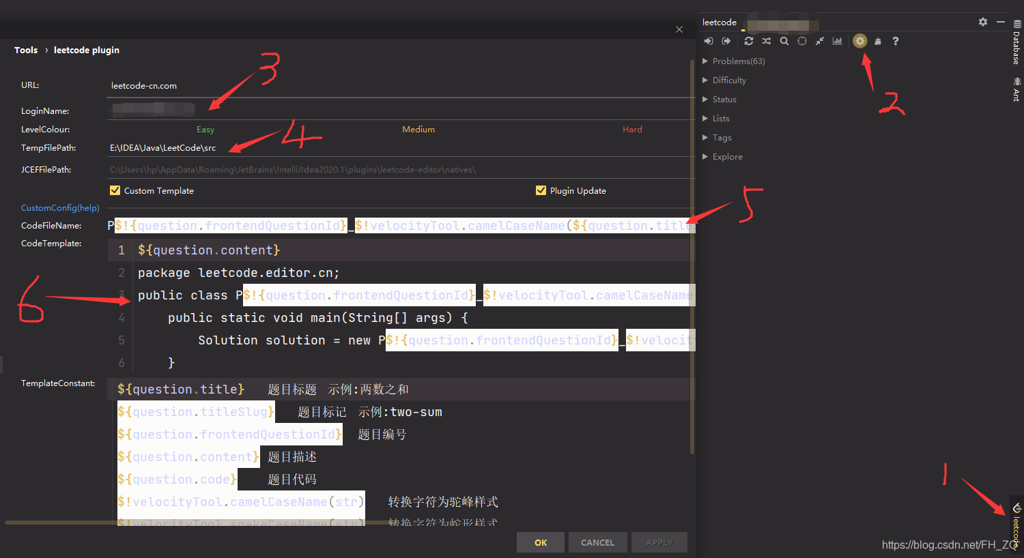Click the statistics chart icon
Image resolution: width=1024 pixels, height=558 pixels.
coord(837,41)
